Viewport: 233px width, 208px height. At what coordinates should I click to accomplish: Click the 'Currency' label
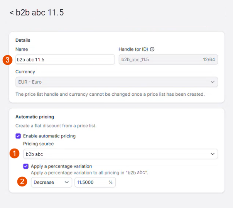coord(25,72)
